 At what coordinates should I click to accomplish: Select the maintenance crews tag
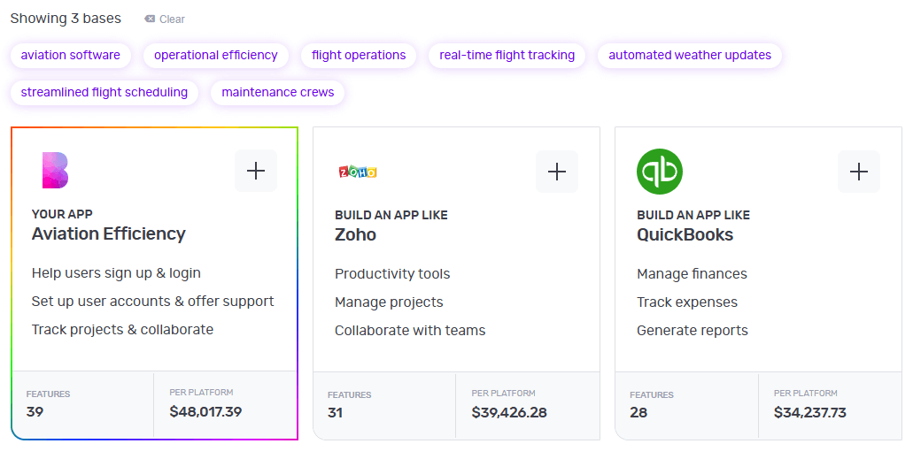[x=278, y=93]
